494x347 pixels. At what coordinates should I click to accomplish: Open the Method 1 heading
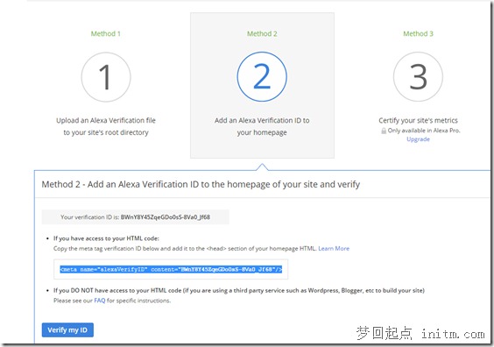(x=105, y=33)
